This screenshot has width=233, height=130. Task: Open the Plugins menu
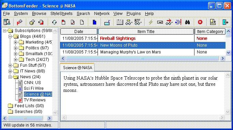(x=134, y=14)
